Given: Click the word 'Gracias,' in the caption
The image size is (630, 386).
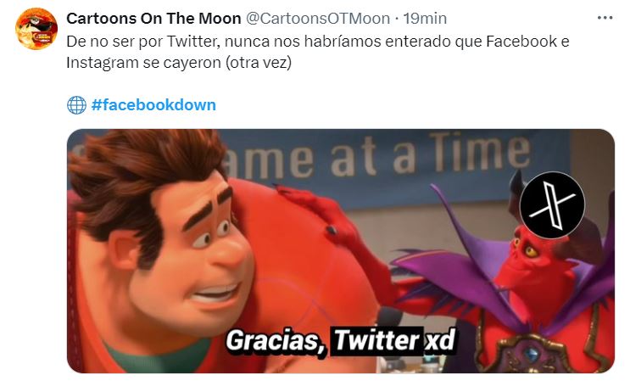Looking at the screenshot, I should click(x=276, y=341).
